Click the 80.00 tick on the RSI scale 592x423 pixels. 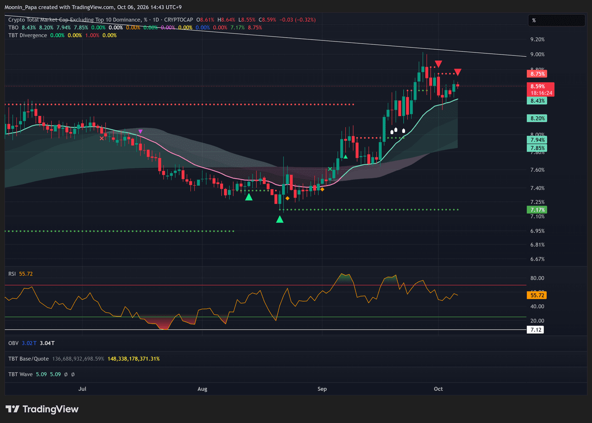pos(537,278)
